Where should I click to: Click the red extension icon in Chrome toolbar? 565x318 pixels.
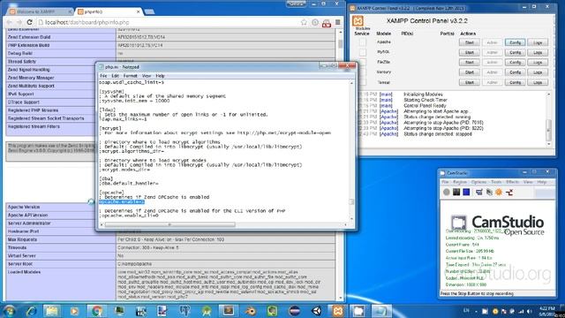click(327, 23)
